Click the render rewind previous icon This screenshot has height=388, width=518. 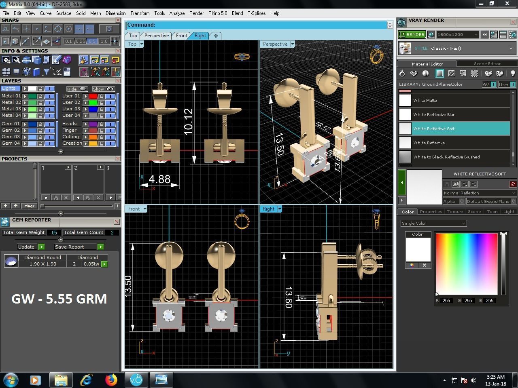484,35
